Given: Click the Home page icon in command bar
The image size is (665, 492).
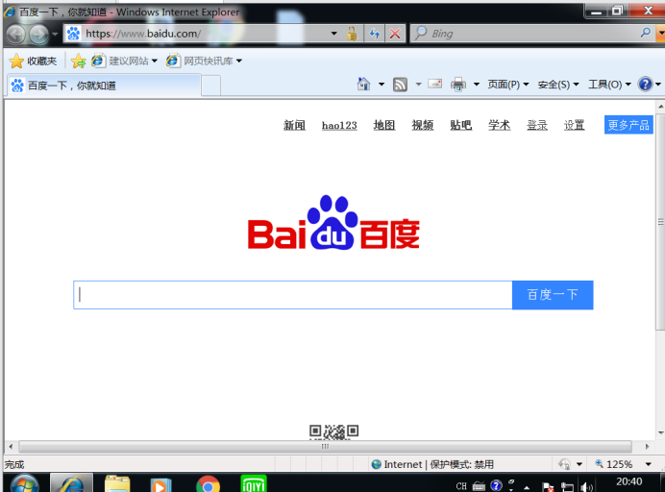Looking at the screenshot, I should tap(363, 84).
